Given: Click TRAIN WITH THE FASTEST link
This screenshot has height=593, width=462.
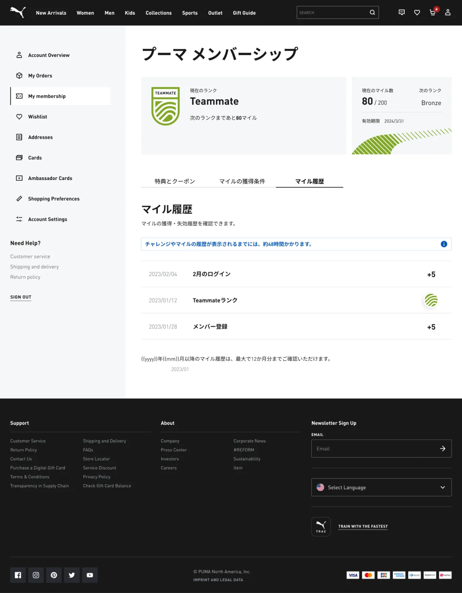Looking at the screenshot, I should (x=363, y=526).
